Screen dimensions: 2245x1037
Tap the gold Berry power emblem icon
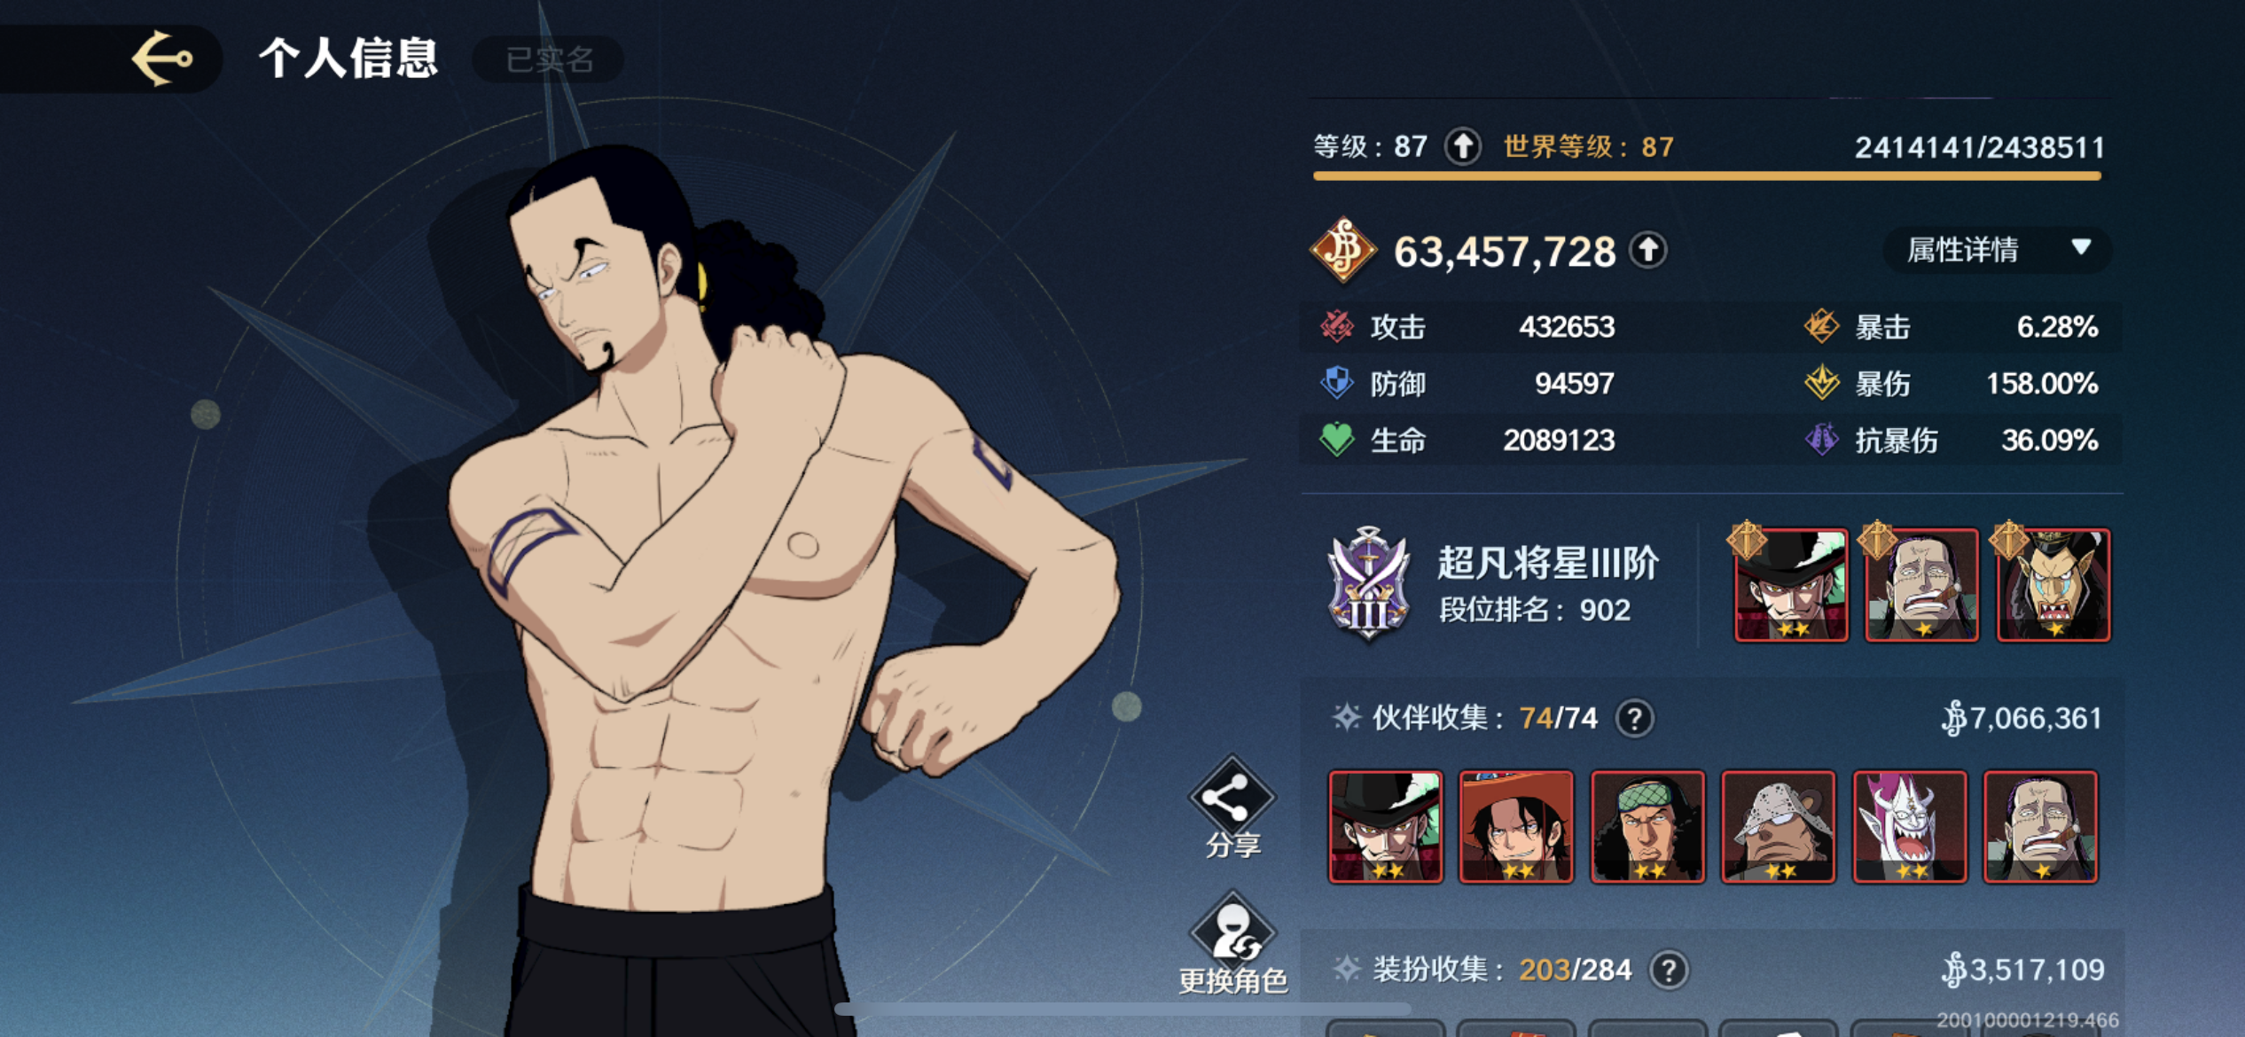[x=1343, y=251]
